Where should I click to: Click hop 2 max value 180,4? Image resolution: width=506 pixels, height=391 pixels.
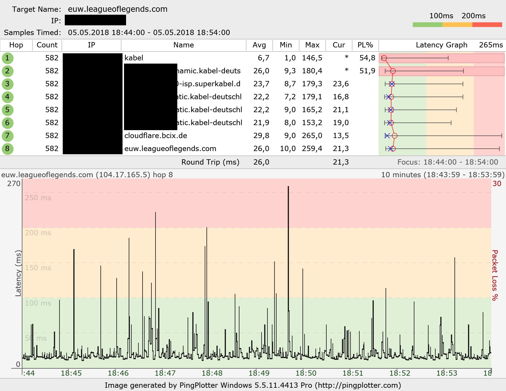pos(312,71)
